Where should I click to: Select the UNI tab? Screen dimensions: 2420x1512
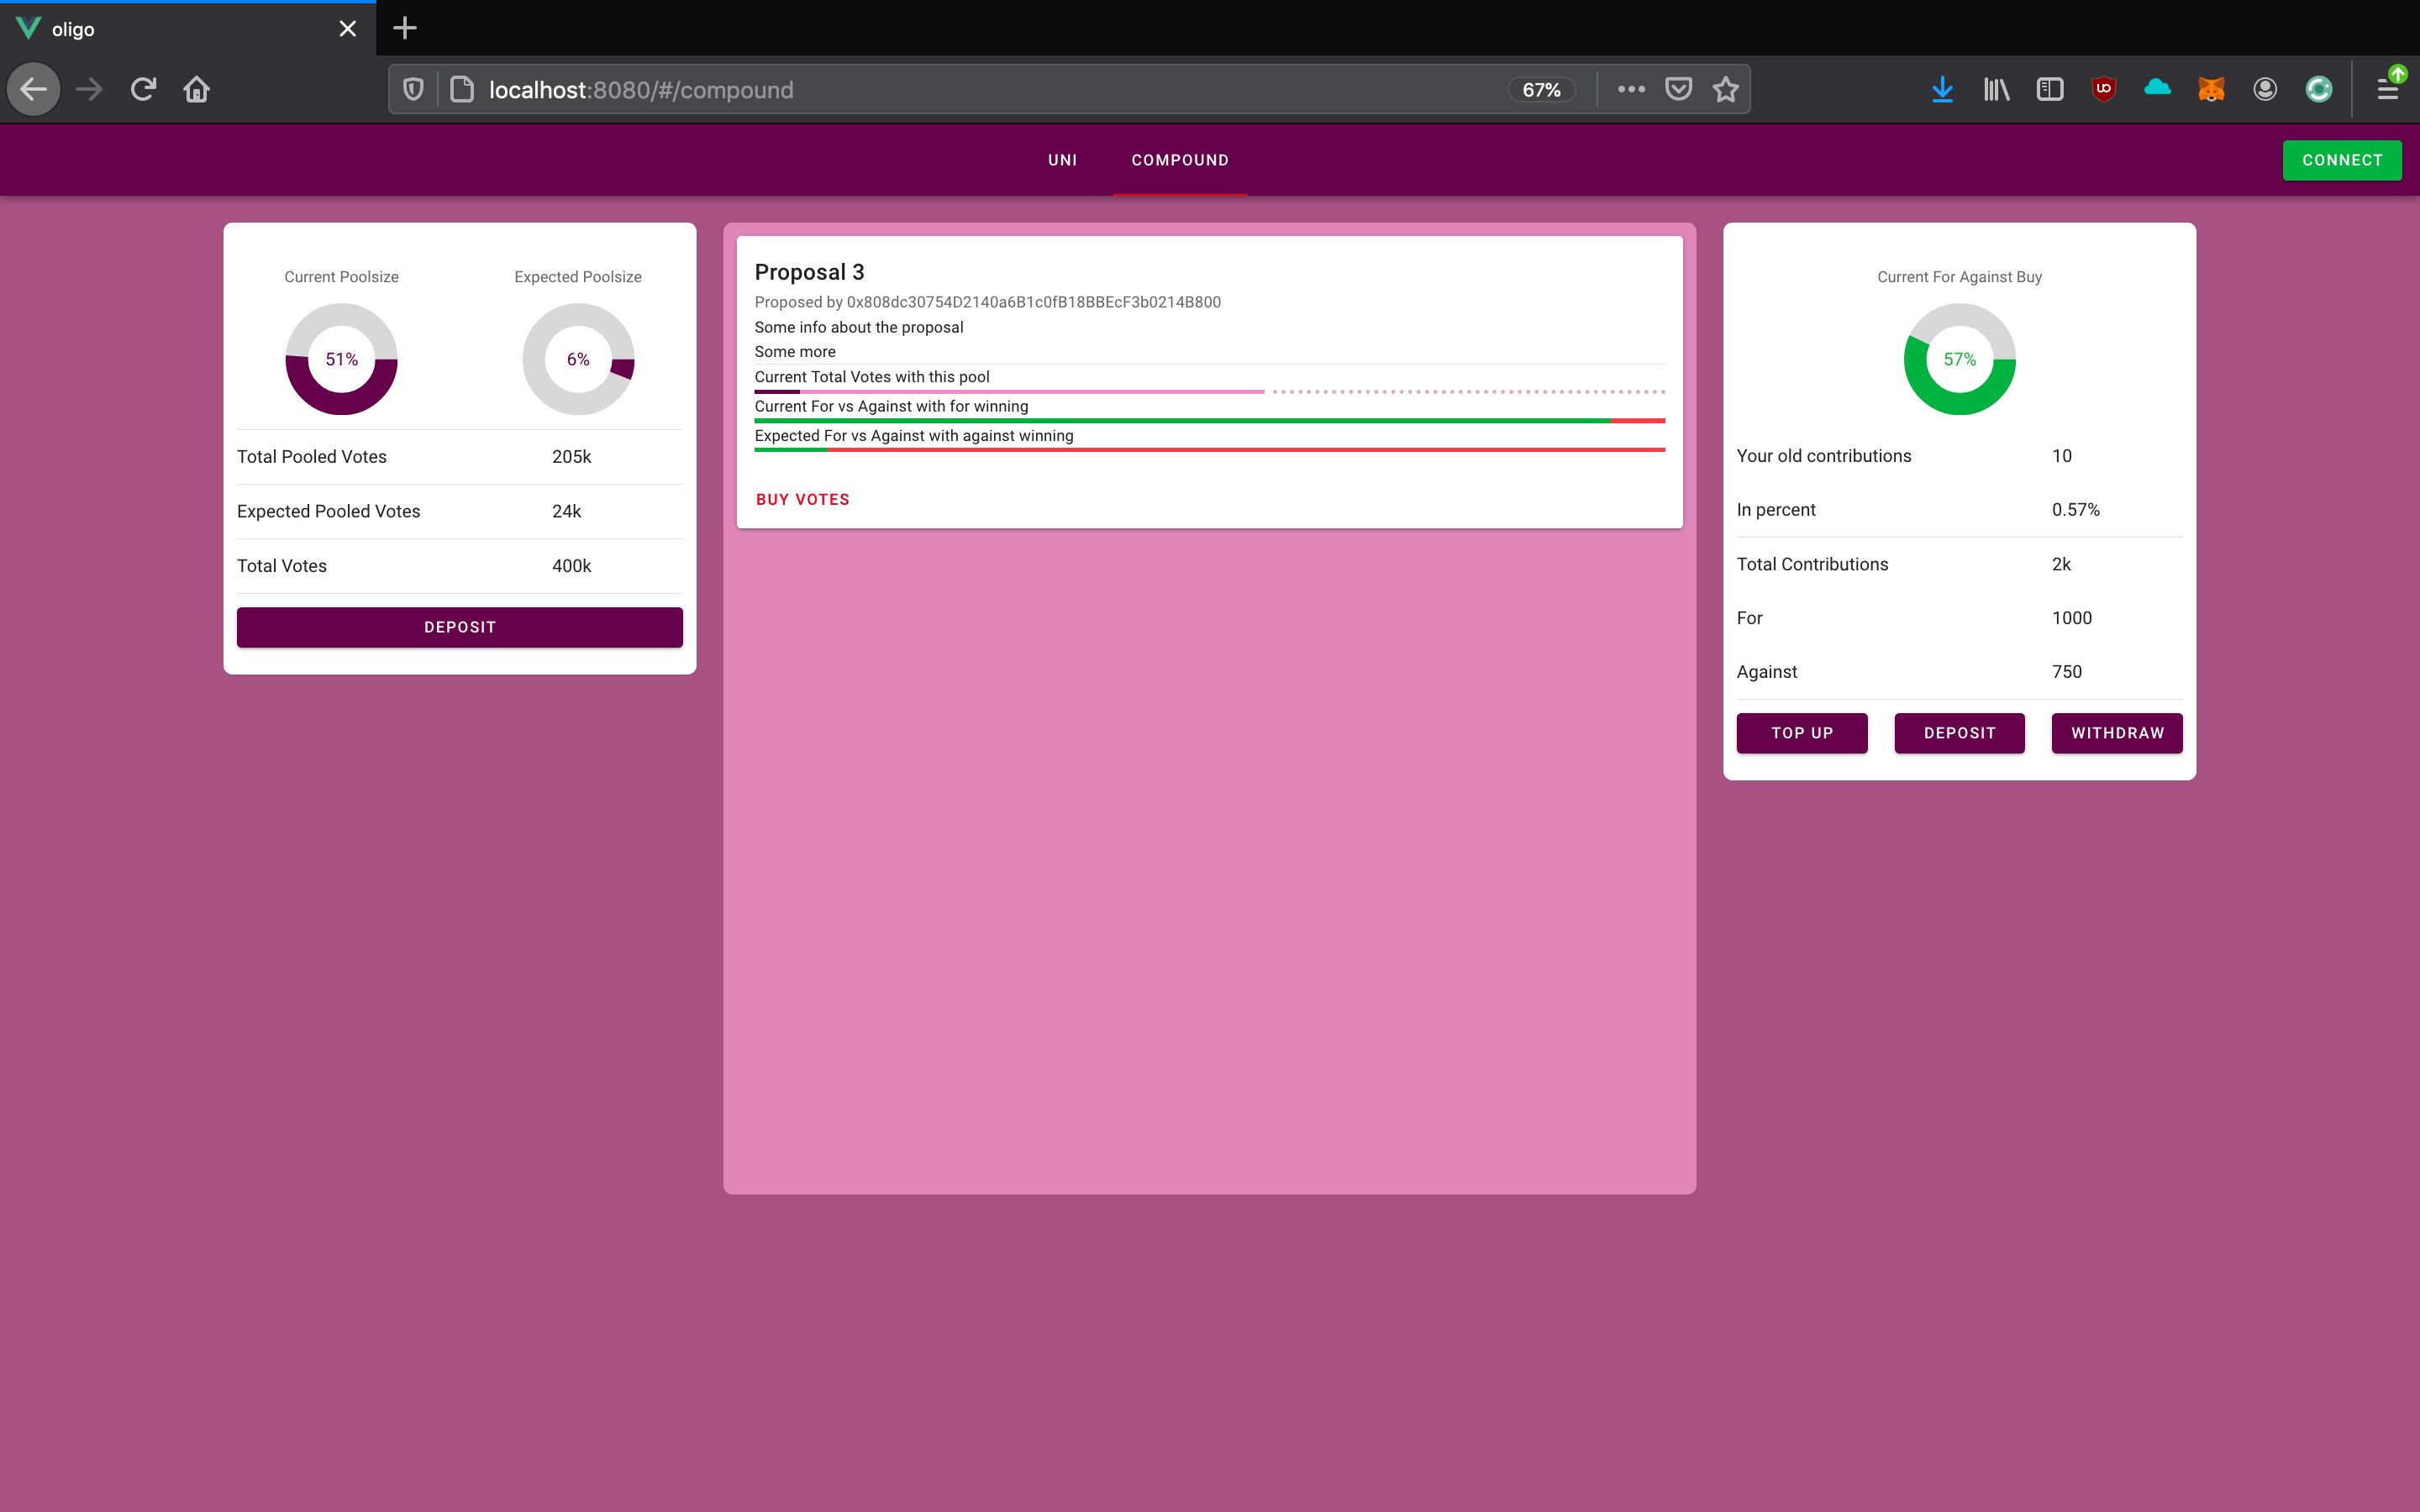tap(1063, 160)
